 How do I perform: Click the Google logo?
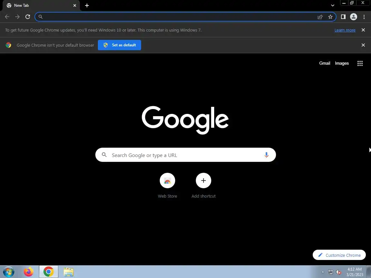click(x=185, y=120)
